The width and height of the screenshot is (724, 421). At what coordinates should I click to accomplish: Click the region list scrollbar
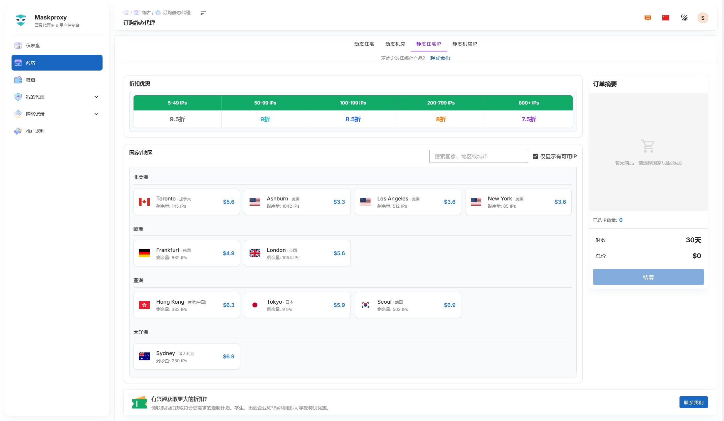point(576,270)
